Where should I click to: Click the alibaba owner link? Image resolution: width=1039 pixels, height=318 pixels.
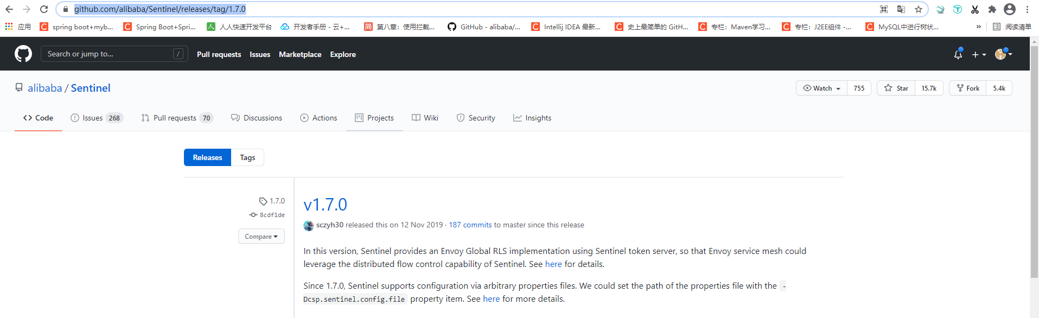tap(44, 88)
